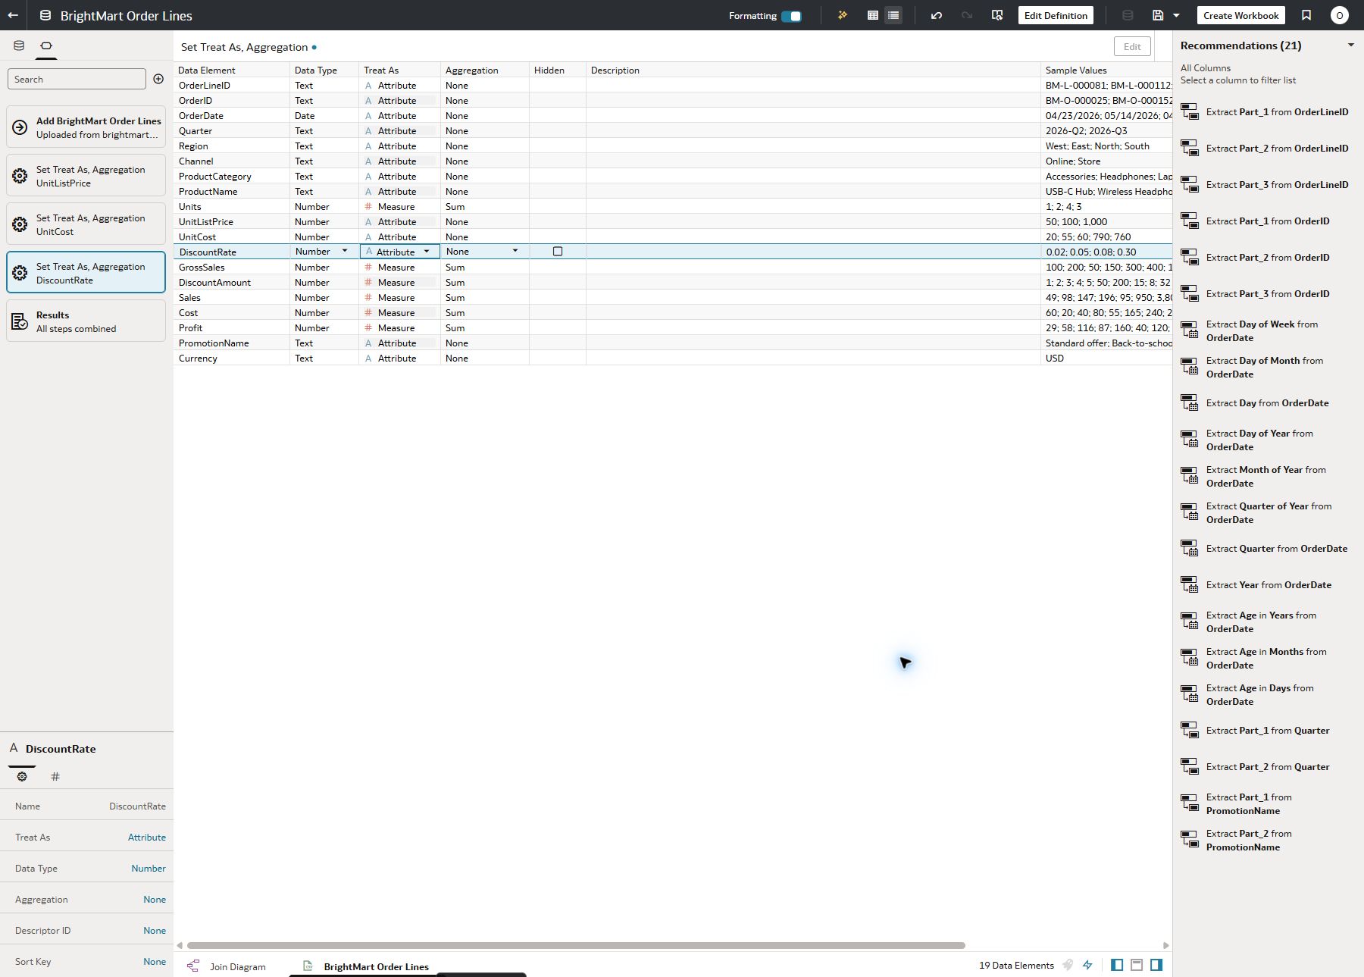Click Edit Definition button

(1056, 15)
